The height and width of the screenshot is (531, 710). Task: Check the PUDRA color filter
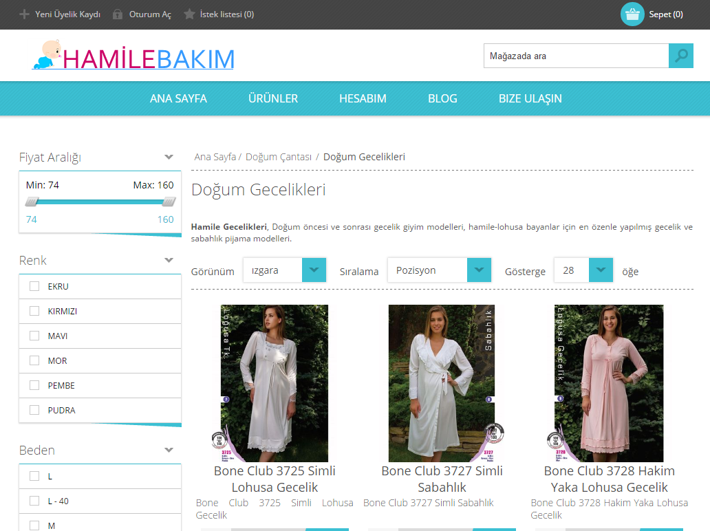pyautogui.click(x=34, y=410)
